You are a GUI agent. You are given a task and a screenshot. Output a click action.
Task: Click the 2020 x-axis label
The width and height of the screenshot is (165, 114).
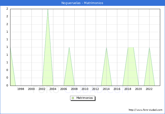point(139,89)
